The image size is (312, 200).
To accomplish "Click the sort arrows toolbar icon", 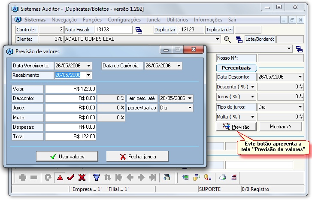I will pos(108,177).
